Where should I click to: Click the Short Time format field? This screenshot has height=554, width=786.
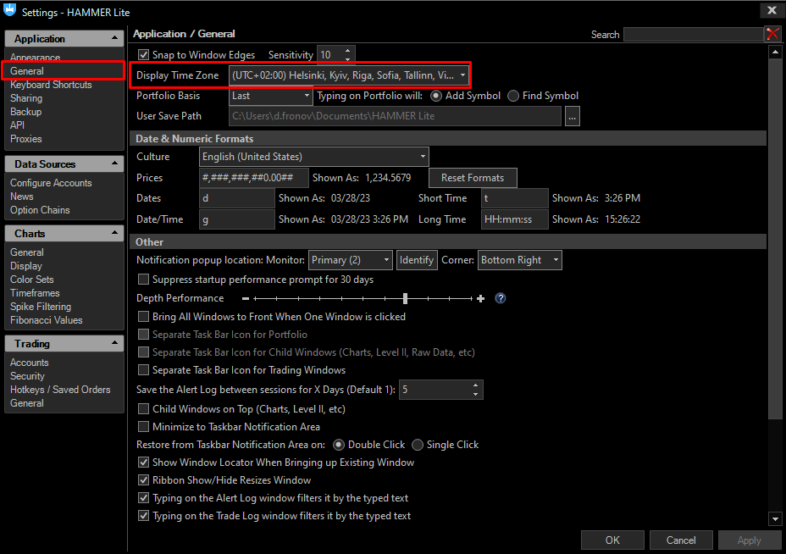[514, 198]
